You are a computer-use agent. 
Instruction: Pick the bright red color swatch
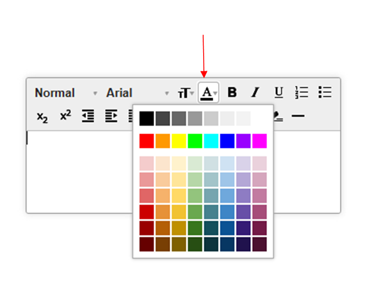pyautogui.click(x=146, y=141)
